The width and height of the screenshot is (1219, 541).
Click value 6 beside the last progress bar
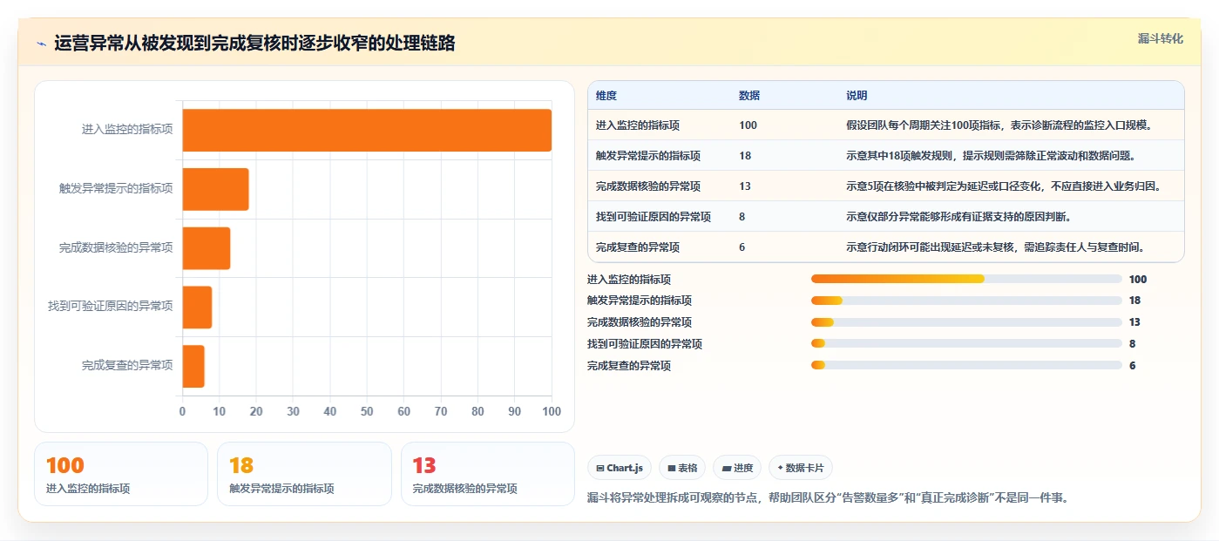coord(1133,366)
